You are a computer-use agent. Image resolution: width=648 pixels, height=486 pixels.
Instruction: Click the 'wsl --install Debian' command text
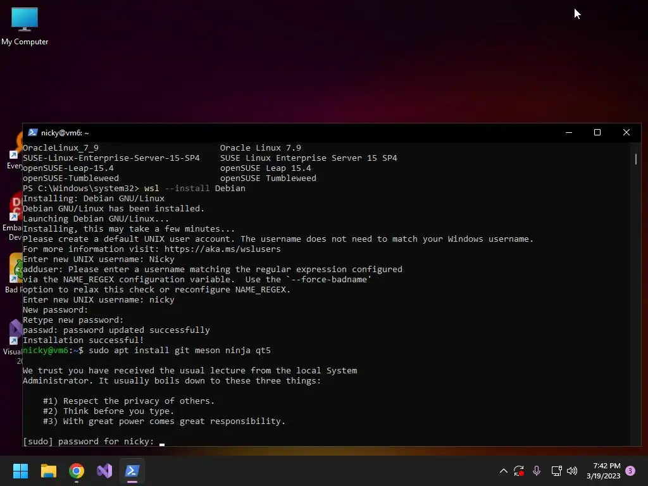coord(195,189)
